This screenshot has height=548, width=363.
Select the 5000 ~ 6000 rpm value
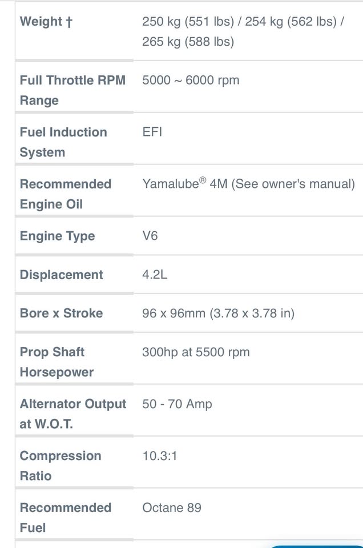coord(191,80)
